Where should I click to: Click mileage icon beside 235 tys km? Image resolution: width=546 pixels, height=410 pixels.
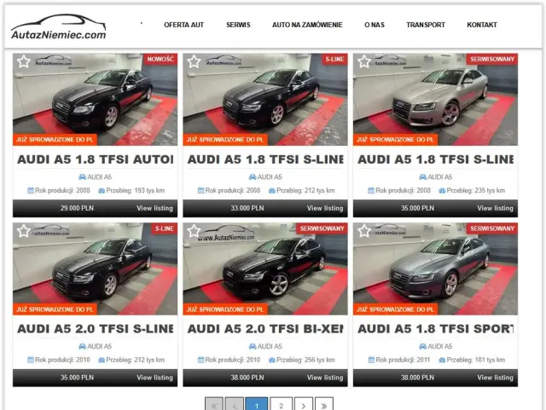[442, 191]
